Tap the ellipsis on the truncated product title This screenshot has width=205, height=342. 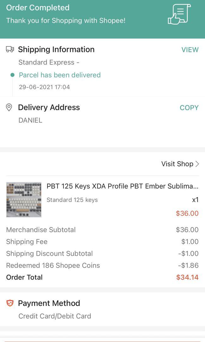click(195, 186)
